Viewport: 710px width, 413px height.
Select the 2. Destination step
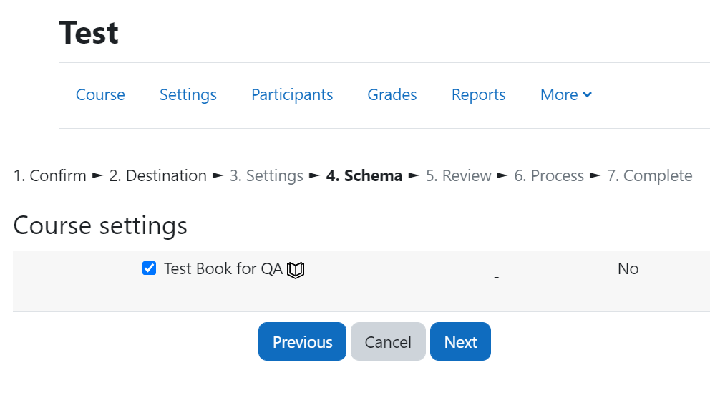pos(157,175)
